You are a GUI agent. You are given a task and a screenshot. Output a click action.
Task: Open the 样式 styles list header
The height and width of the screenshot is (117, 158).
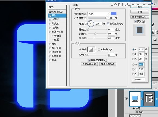point(57,7)
